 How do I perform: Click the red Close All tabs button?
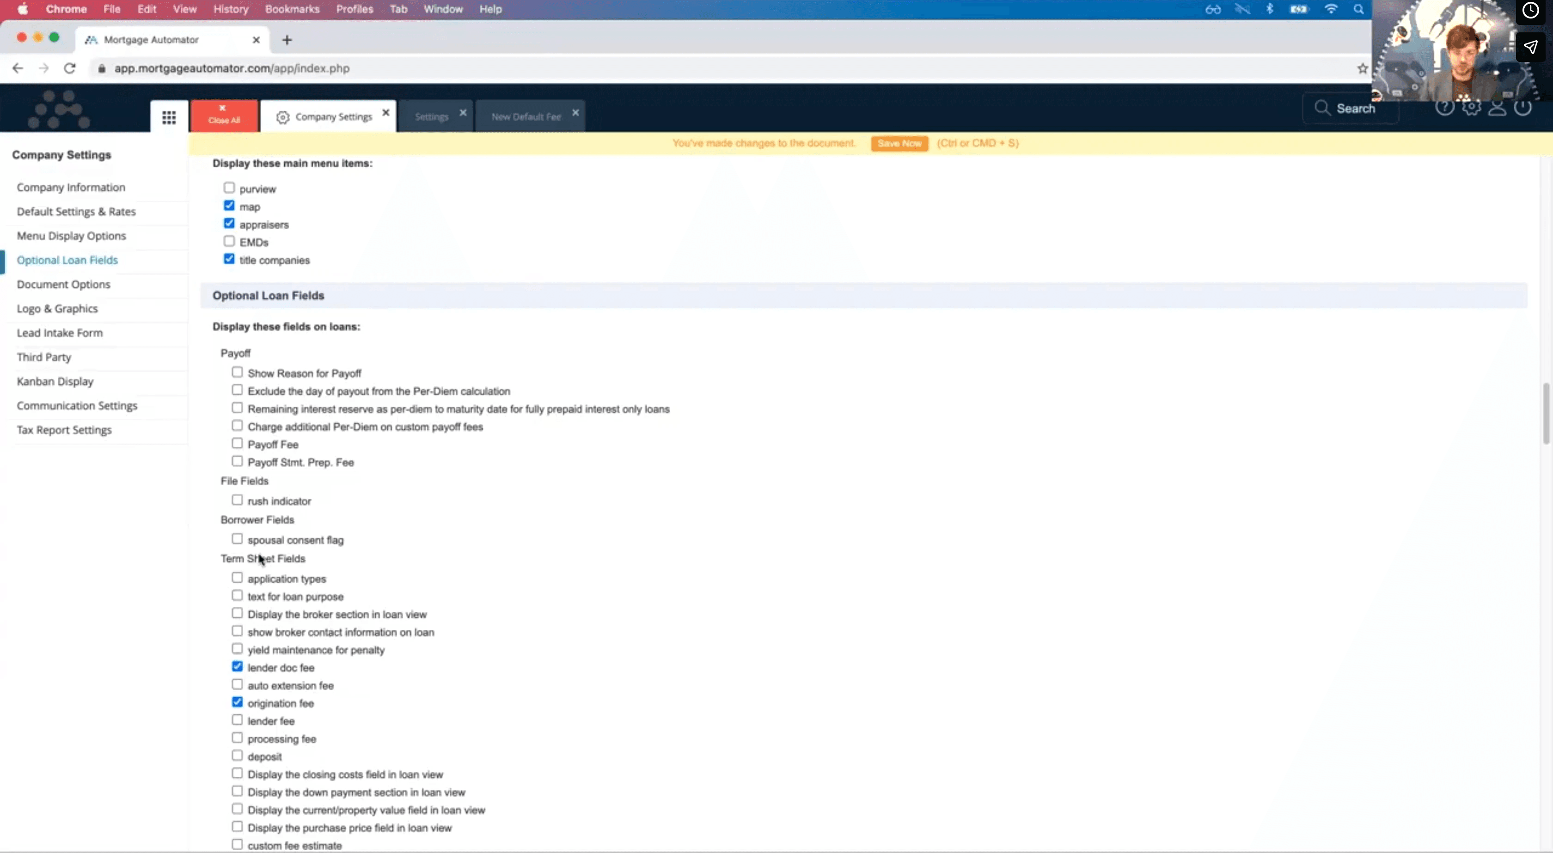point(224,115)
